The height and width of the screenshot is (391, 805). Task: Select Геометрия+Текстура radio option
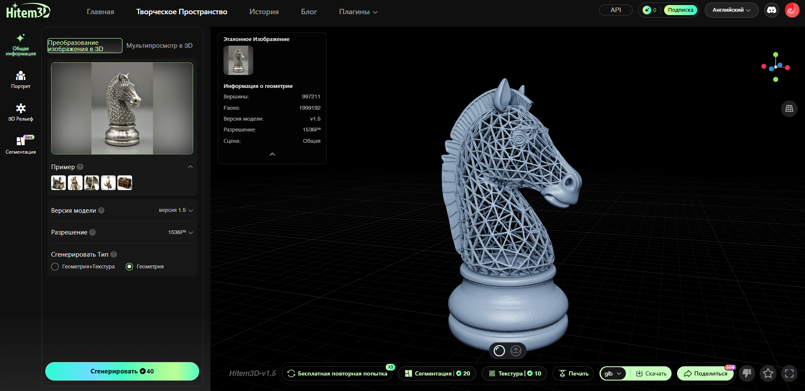coord(55,267)
